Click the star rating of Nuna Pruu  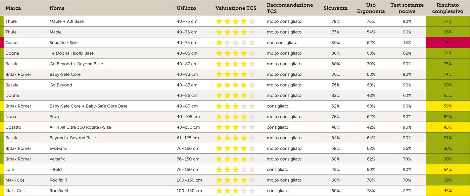click(x=235, y=117)
